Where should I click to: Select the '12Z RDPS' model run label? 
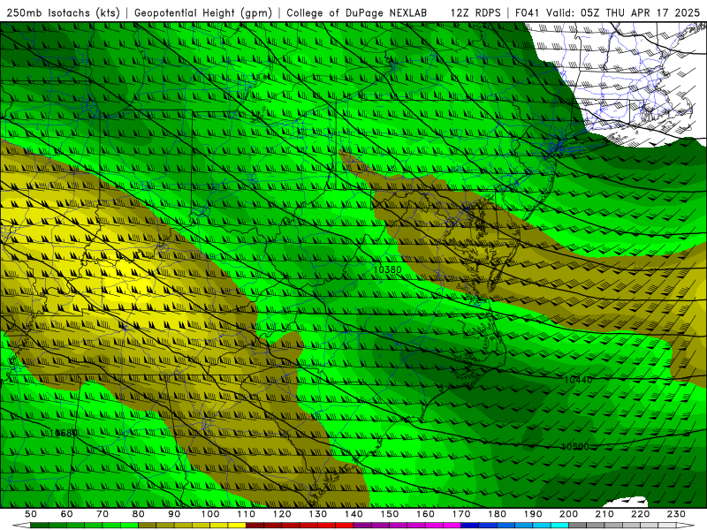point(475,12)
